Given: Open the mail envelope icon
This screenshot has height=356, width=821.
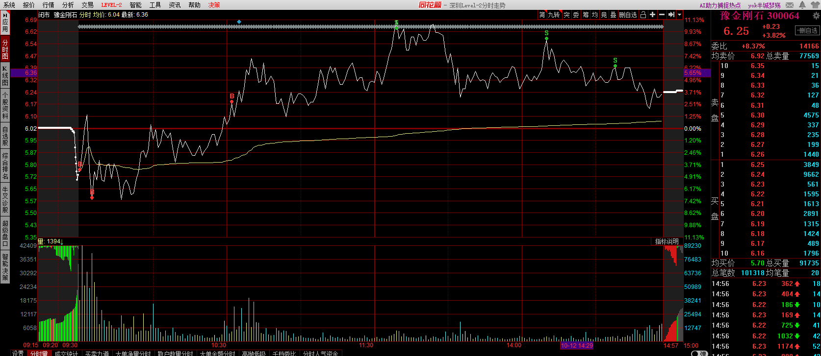Looking at the screenshot, I should [790, 5].
